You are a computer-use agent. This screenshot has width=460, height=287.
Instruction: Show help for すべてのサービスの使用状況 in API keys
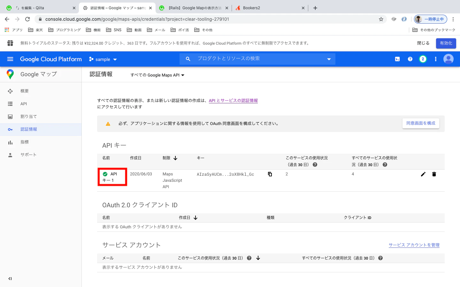385,165
